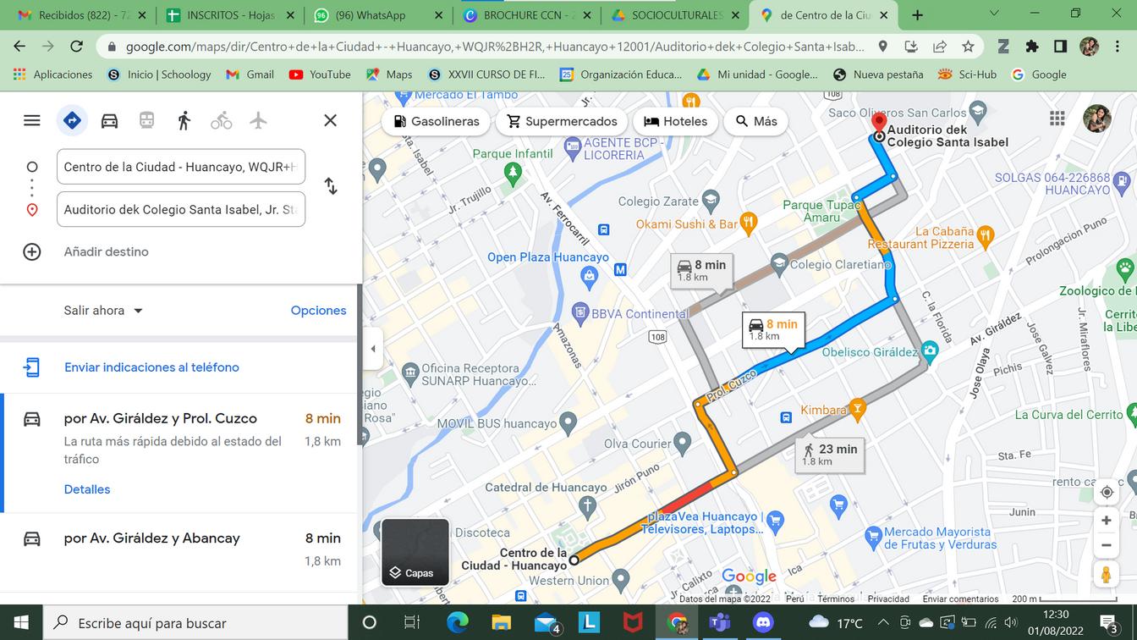Click the Catedral de Huancayo map label
Screen dimensions: 1137x640
click(546, 488)
